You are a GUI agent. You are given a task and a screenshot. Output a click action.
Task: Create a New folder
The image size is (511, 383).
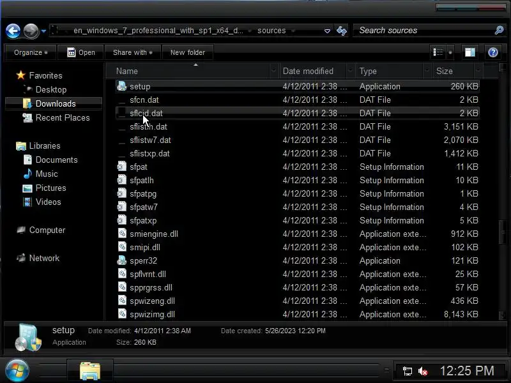pos(188,52)
